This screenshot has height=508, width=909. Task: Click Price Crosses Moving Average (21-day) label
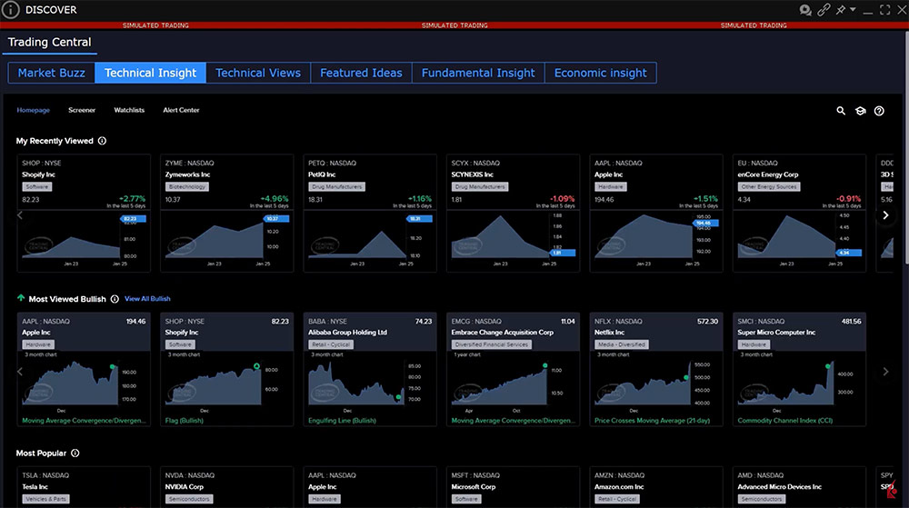click(x=652, y=421)
